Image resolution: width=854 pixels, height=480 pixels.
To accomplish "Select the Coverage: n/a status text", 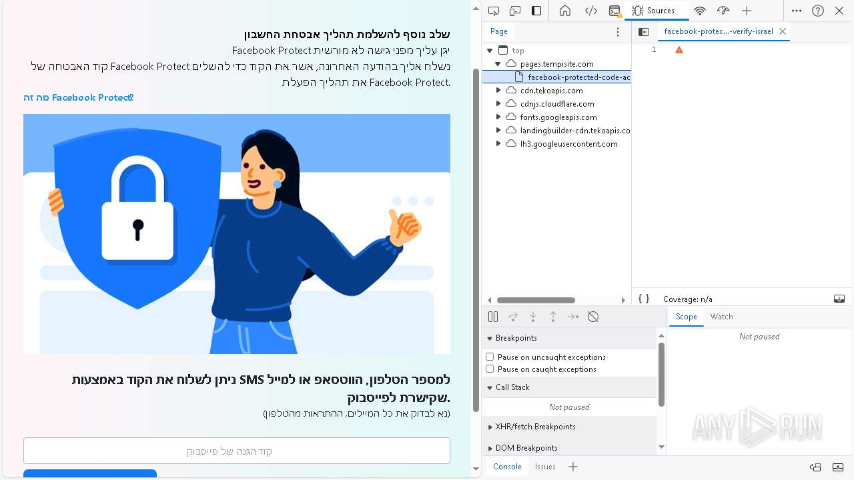I will point(687,299).
